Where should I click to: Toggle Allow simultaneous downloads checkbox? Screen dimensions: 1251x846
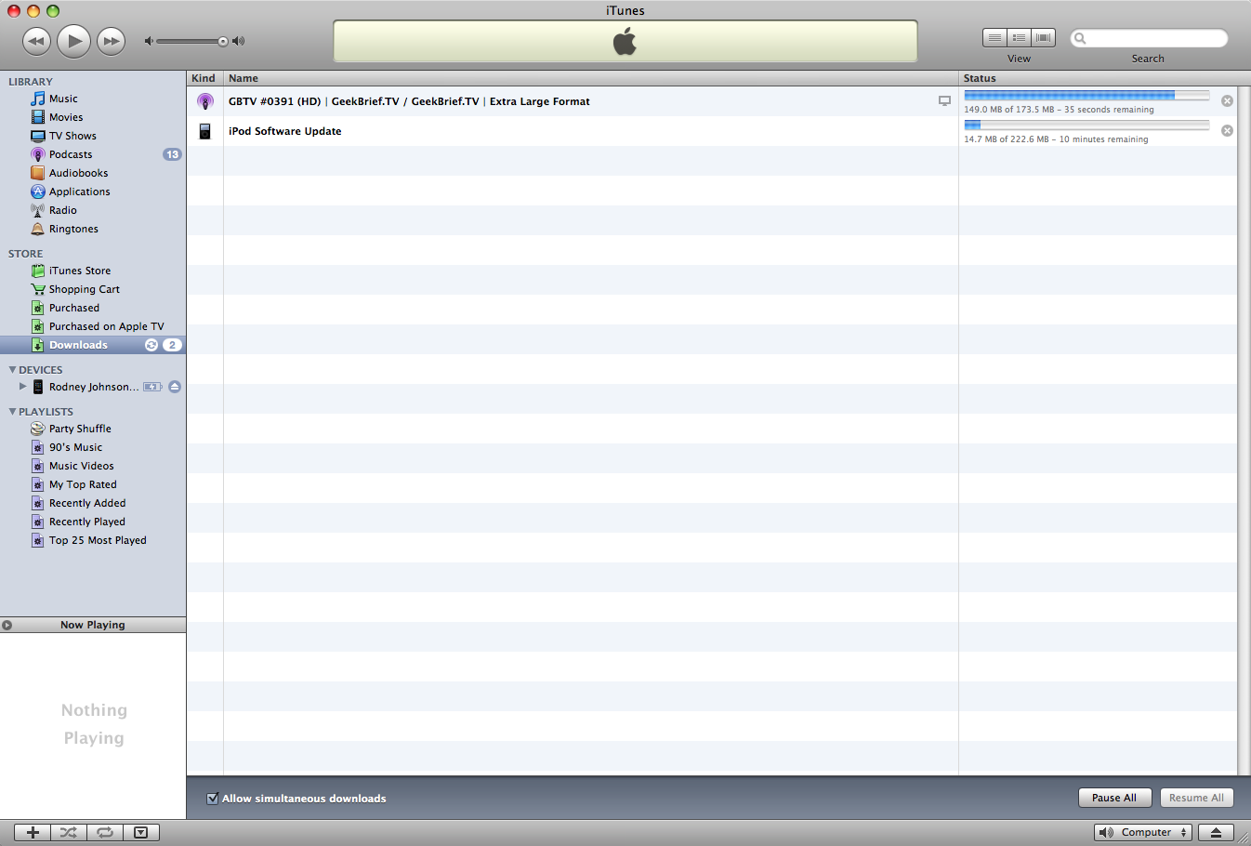[213, 799]
